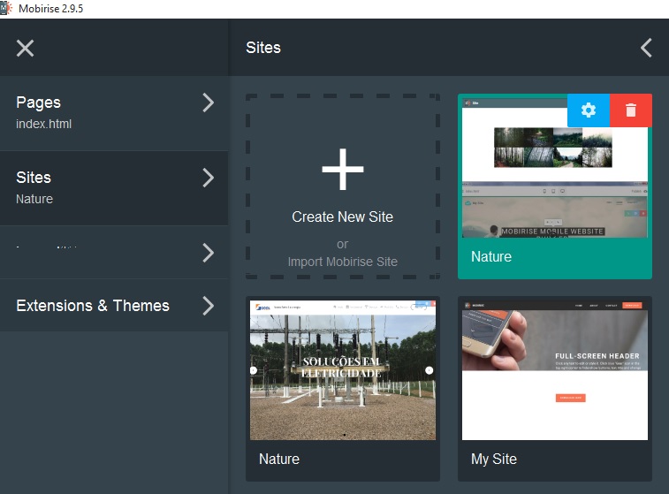
Task: Open settings for the selected Nature site
Action: coord(588,110)
